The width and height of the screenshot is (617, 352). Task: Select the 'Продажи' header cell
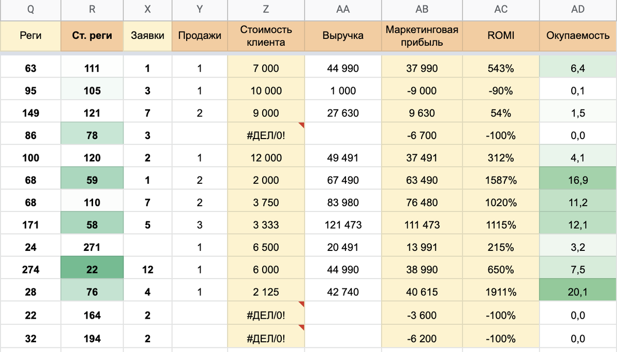pos(199,36)
